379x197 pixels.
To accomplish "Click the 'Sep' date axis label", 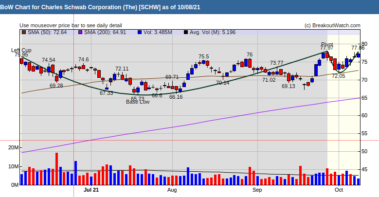I will point(257,190).
